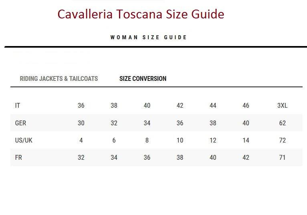Click GER size 30 cell
Viewport: 307px width, 215px height.
[x=81, y=123]
